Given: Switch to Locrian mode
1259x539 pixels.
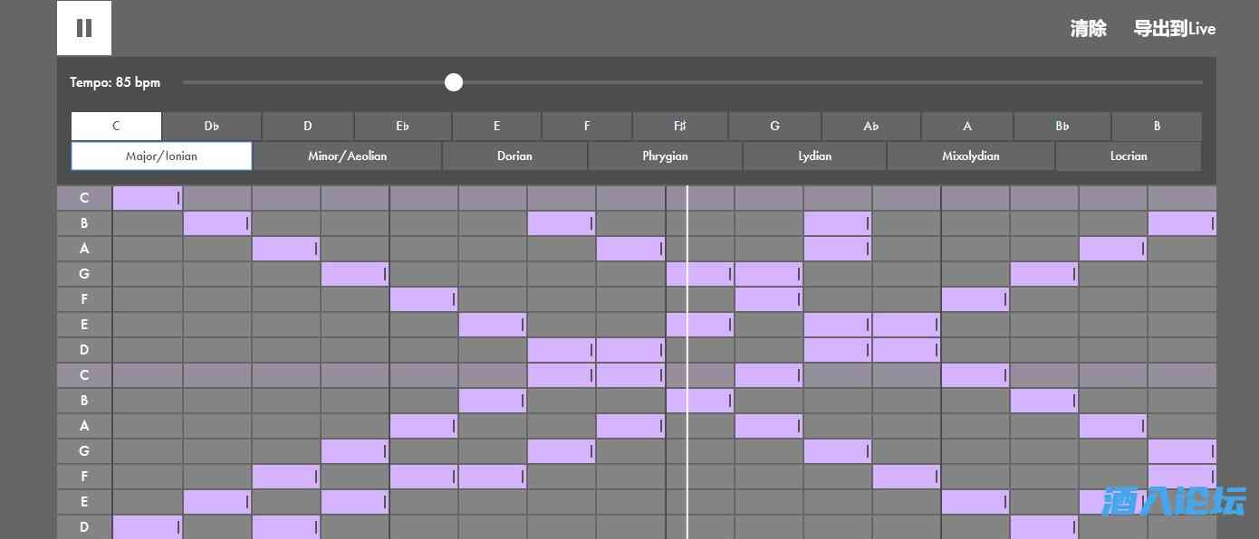Looking at the screenshot, I should (1128, 156).
